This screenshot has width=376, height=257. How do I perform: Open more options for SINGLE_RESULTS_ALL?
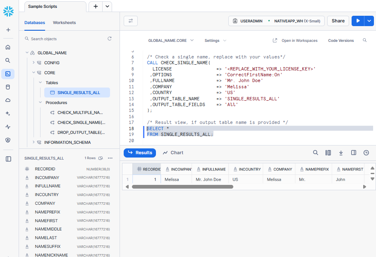110,158
